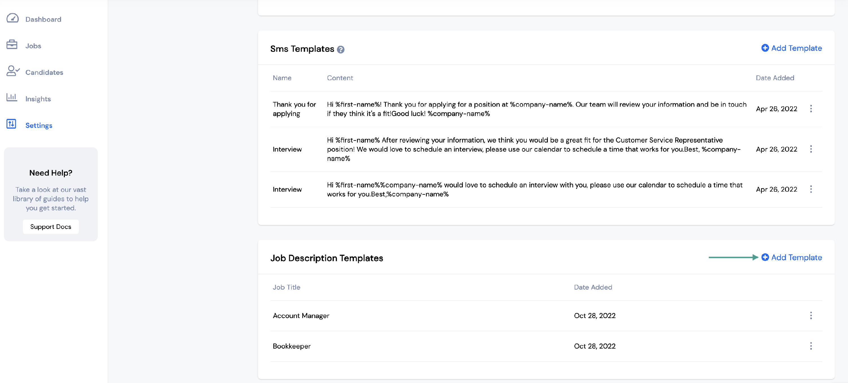Go to Dashboard in sidebar

coord(43,19)
